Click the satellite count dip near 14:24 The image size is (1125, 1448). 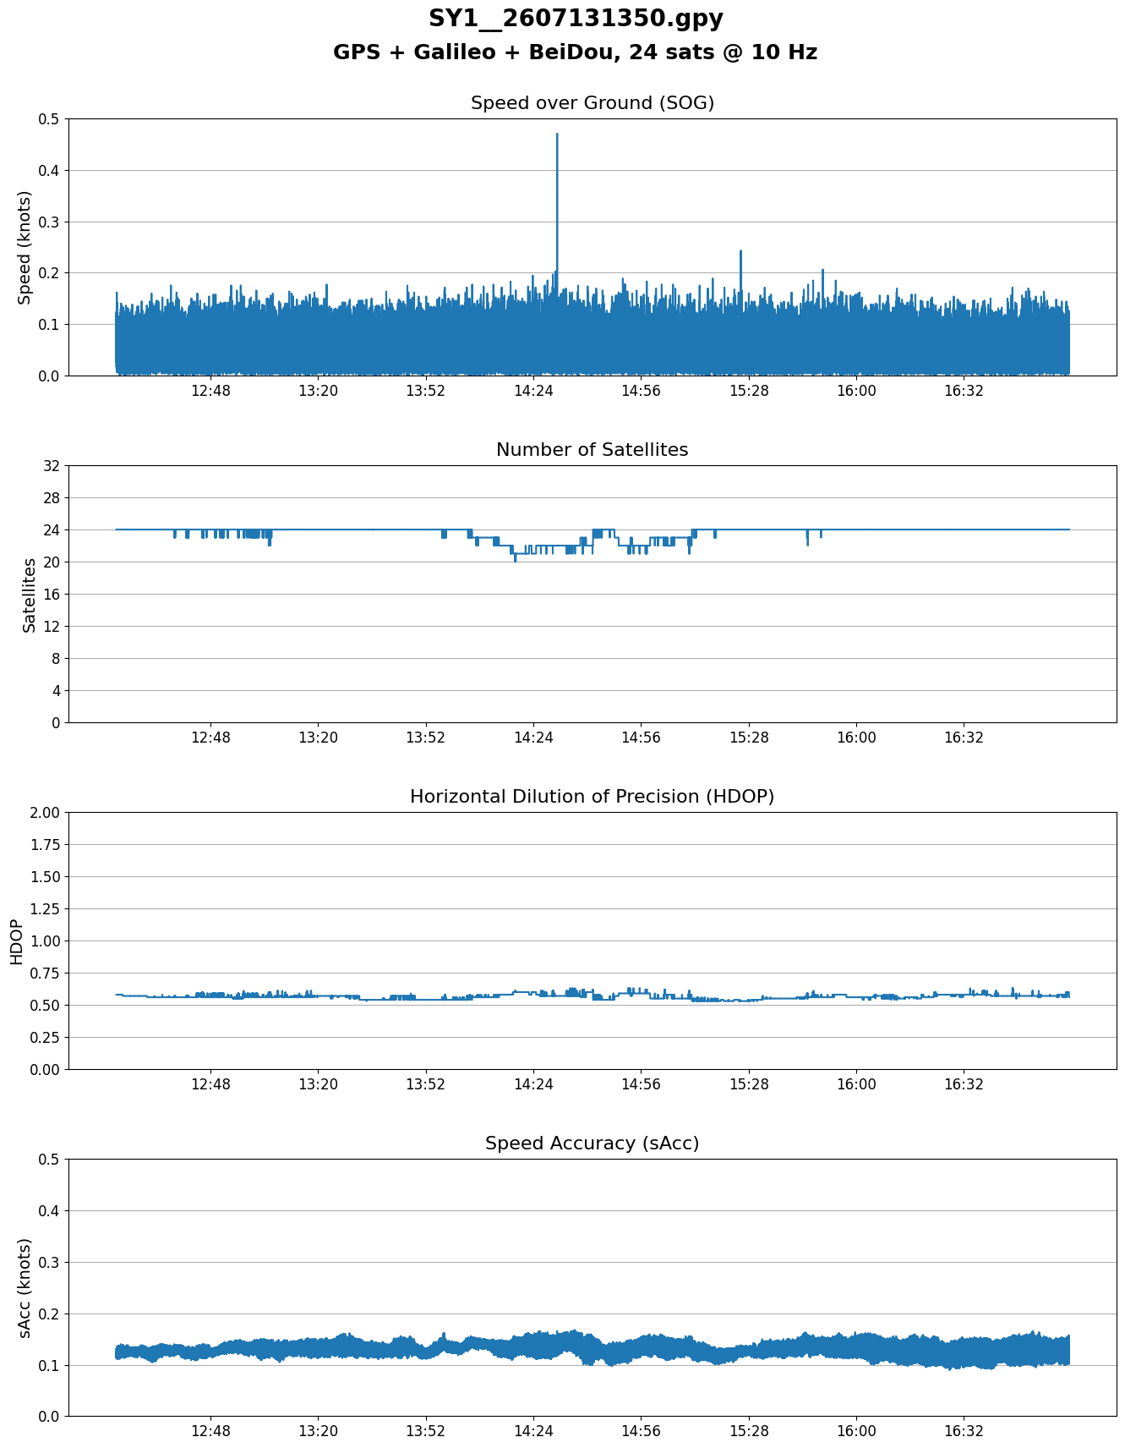515,557
